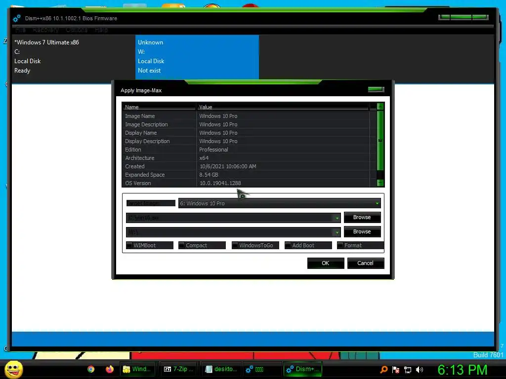Click the image info list scrollbar thumb
This screenshot has width=506, height=379.
click(380, 141)
